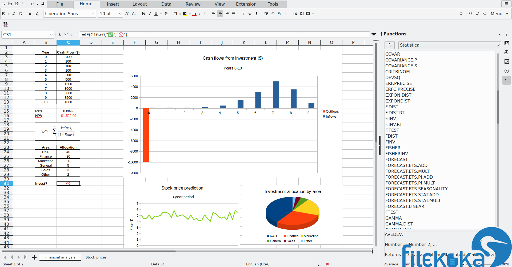Select FORECAST.LINEAR in the function list
The height and width of the screenshot is (267, 512).
coord(405,206)
